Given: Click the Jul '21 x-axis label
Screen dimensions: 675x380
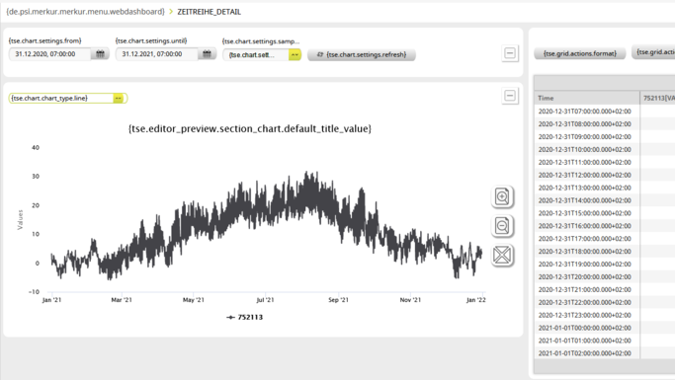Looking at the screenshot, I should [265, 300].
